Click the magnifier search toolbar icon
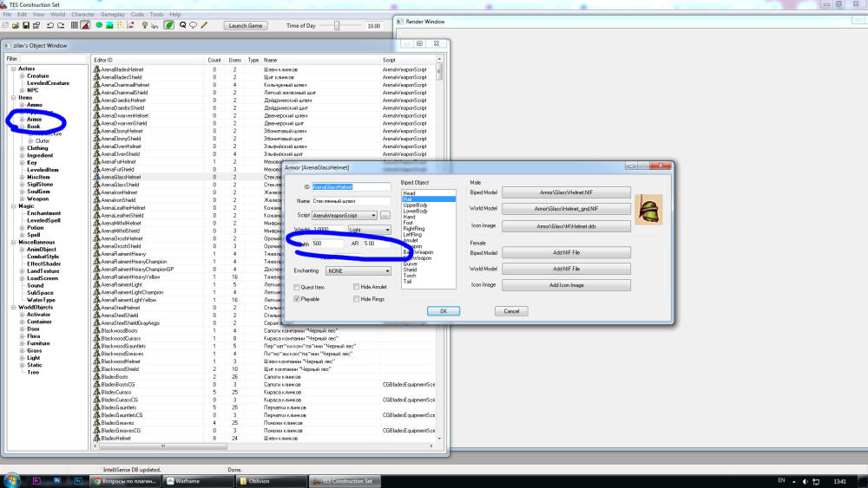The width and height of the screenshot is (868, 488). [x=182, y=25]
